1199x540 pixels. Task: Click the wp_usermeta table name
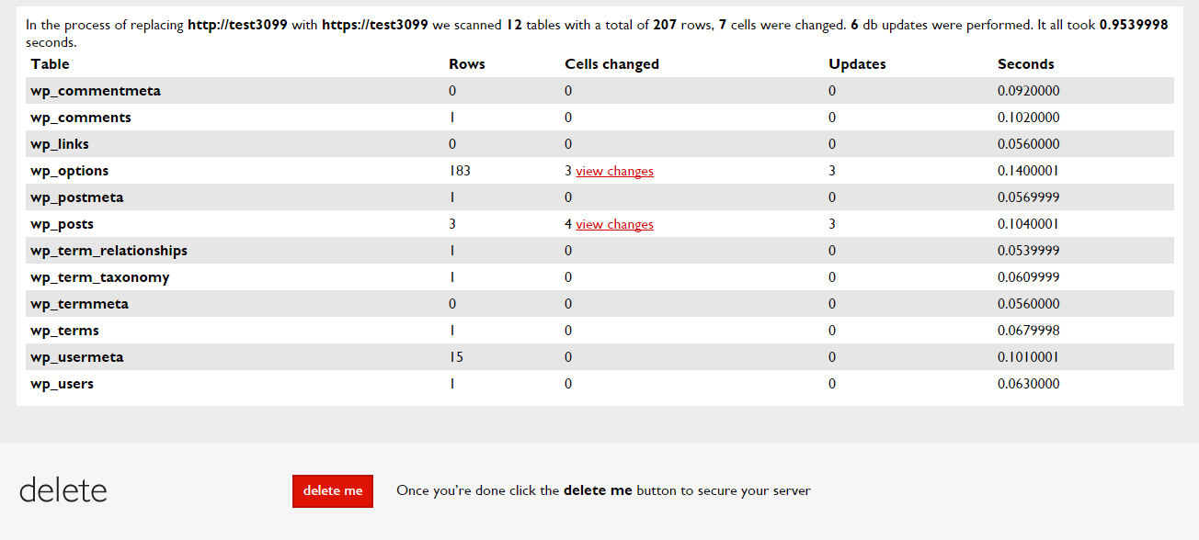(x=77, y=357)
